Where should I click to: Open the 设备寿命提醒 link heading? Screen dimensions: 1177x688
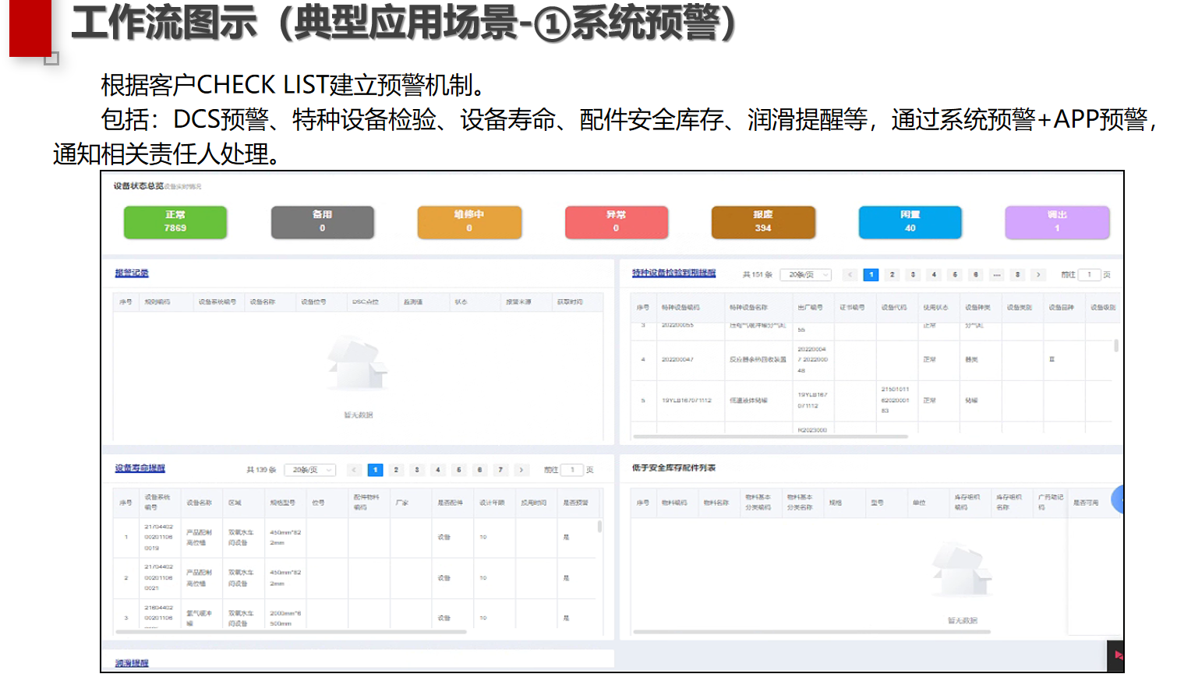(140, 468)
